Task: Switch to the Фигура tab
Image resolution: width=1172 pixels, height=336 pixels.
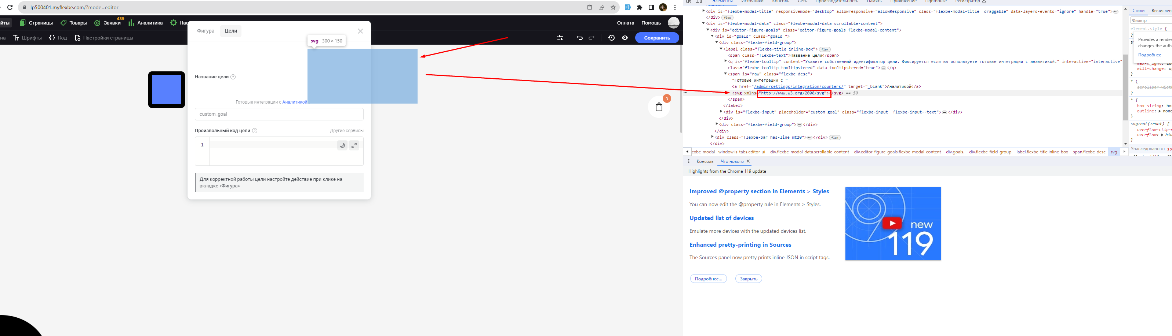Action: coord(205,31)
